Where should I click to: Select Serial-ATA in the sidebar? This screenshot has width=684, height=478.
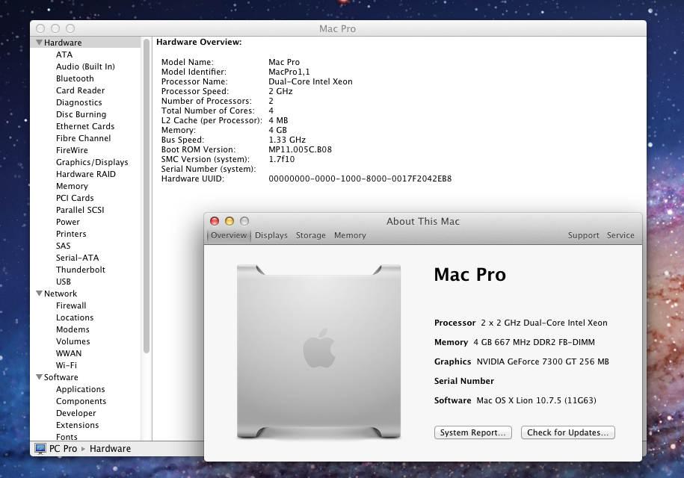coord(77,258)
